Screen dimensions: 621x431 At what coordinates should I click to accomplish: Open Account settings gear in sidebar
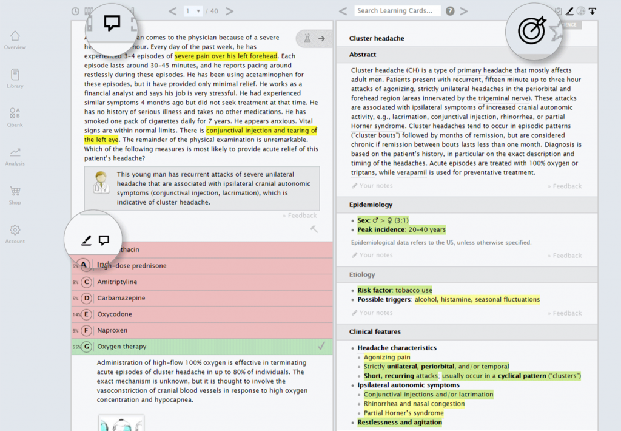[15, 234]
